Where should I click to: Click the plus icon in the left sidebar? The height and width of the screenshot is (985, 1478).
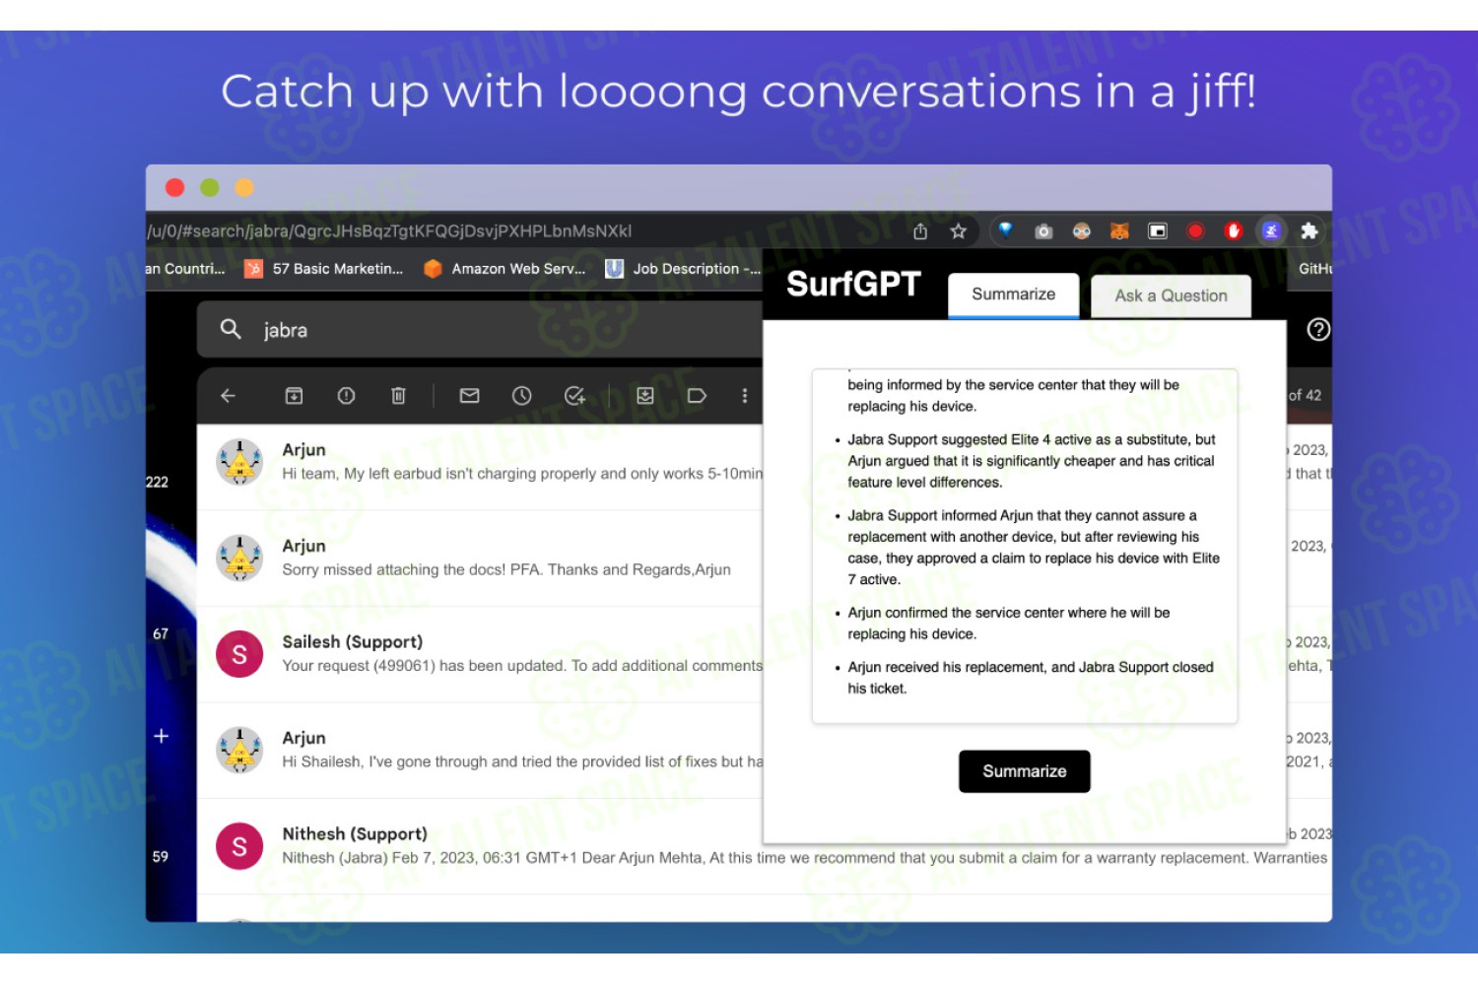tap(162, 736)
